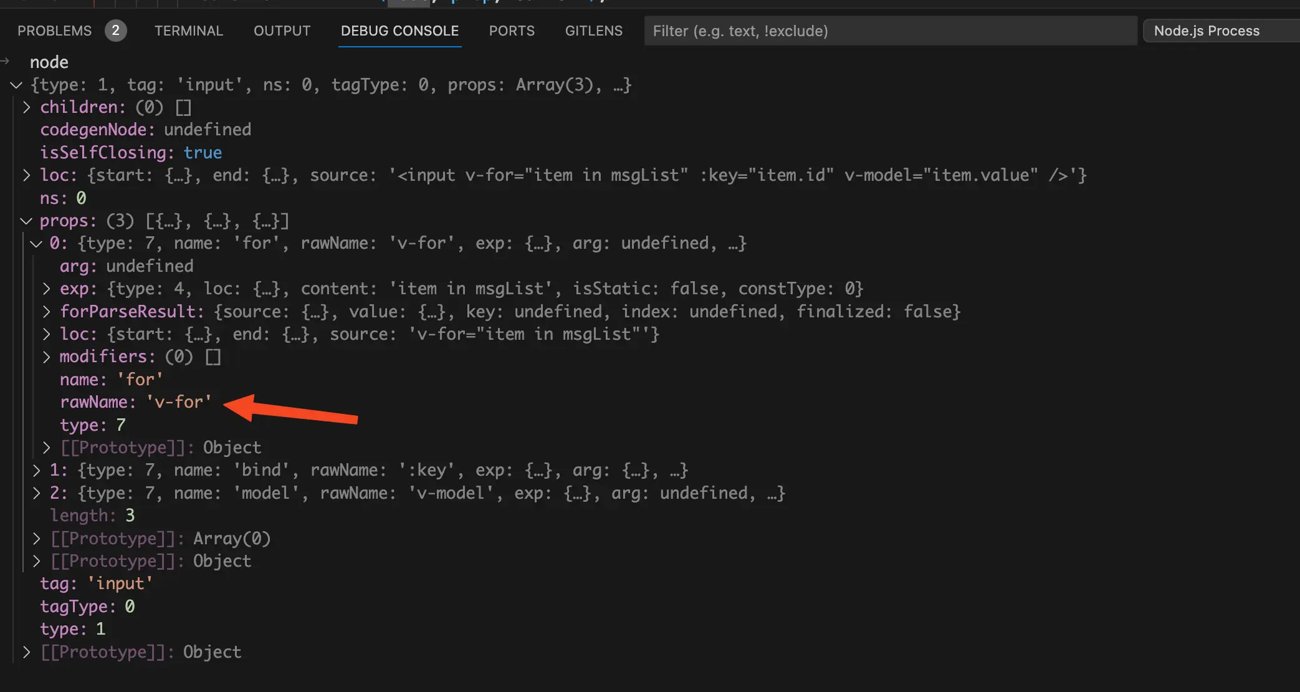Select the OUTPUT tab
The image size is (1300, 692).
point(282,31)
